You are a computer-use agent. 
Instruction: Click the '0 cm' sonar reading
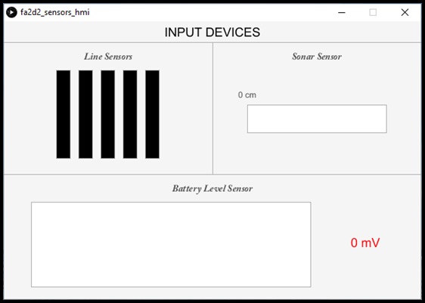[x=247, y=95]
